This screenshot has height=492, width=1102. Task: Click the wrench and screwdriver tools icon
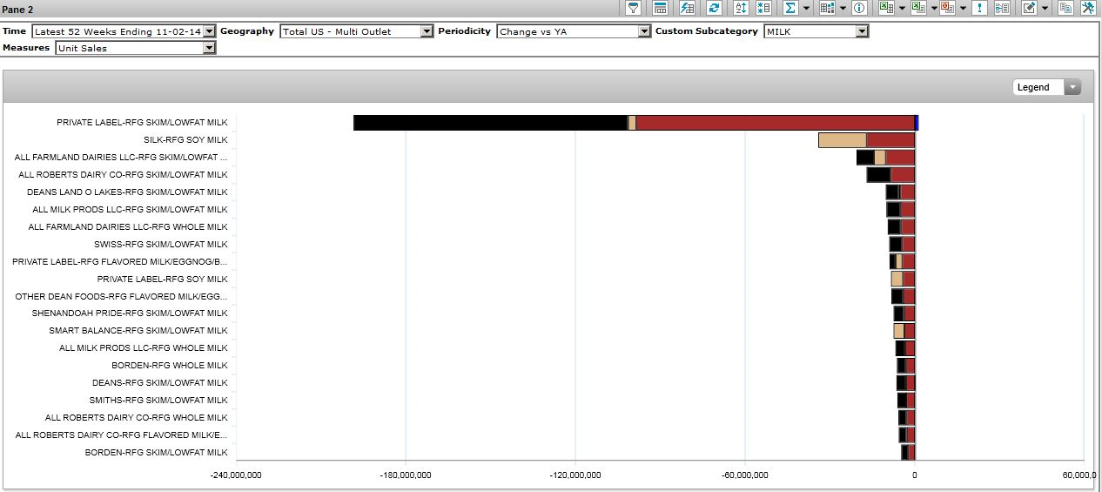[x=1088, y=8]
